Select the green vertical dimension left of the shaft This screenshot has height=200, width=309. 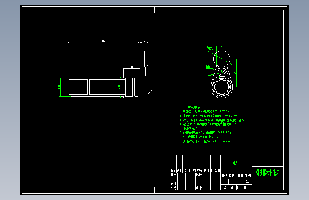pyautogui.click(x=60, y=87)
